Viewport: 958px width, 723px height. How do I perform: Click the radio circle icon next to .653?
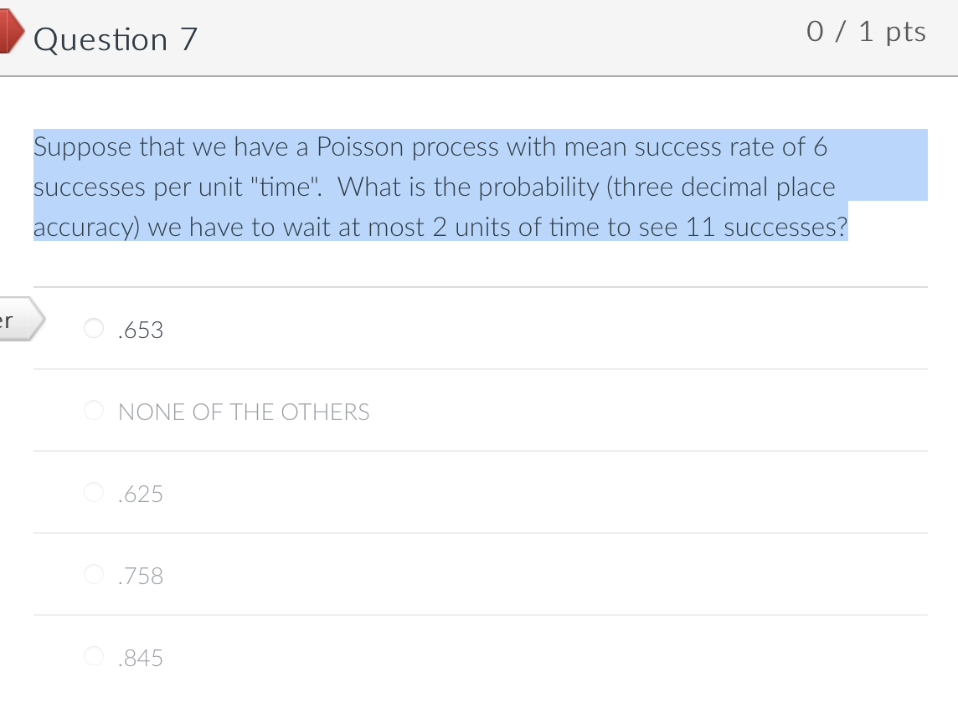pos(95,328)
